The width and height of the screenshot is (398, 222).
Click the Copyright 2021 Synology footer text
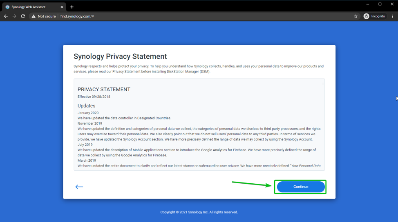[199, 212]
